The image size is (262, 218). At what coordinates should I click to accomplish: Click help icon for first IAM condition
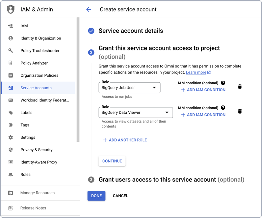pos(223,83)
